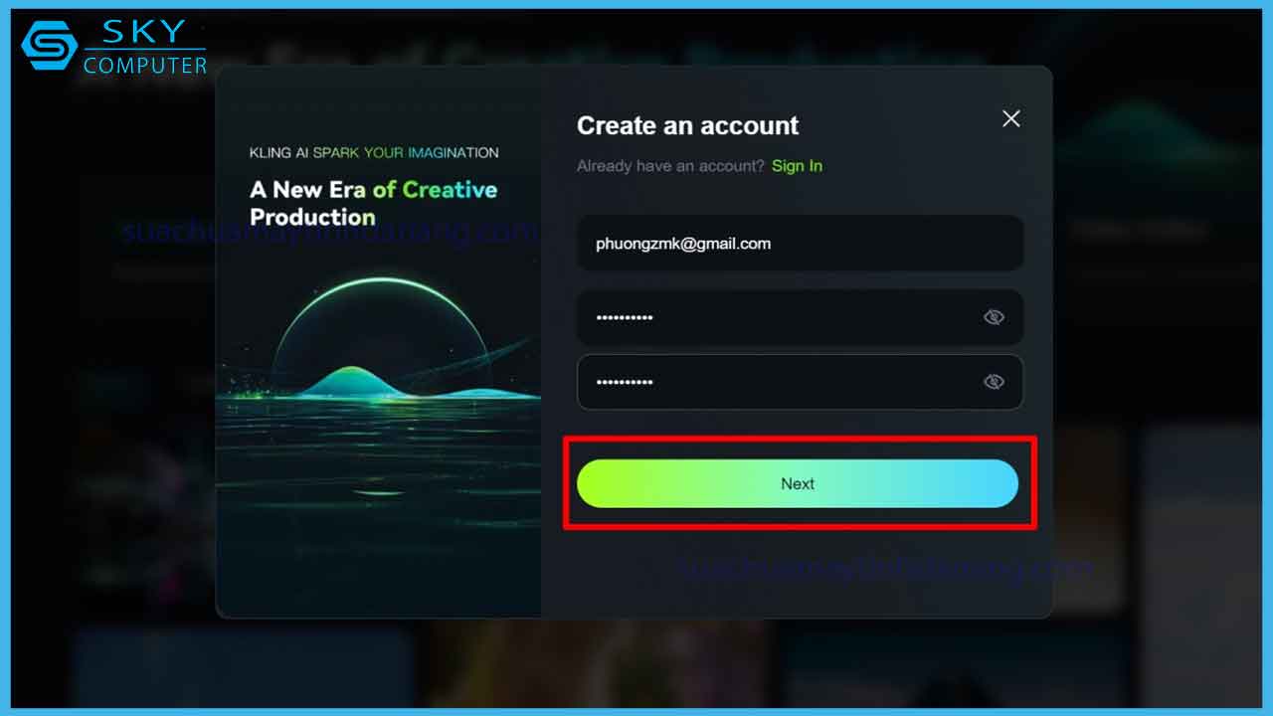Click the "Create an account" heading
This screenshot has width=1273, height=716.
coord(687,125)
